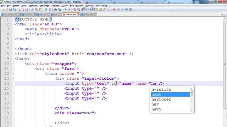Click the 'UTF-8' charset value on line 3
The width and height of the screenshot is (227, 127).
(x=68, y=29)
